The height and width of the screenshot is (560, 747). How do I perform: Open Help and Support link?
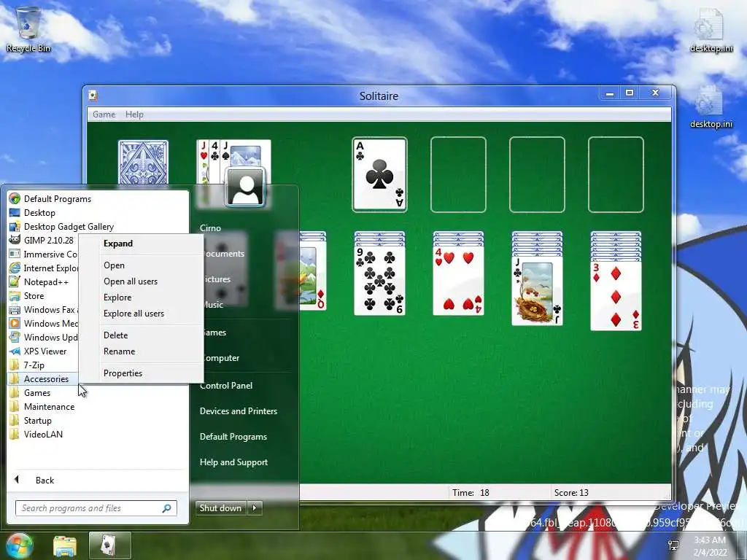click(x=234, y=462)
